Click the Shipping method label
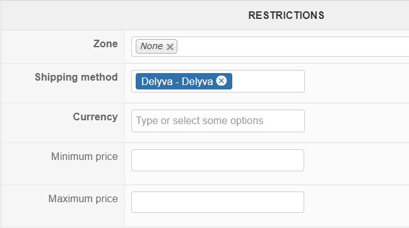Image resolution: width=409 pixels, height=228 pixels. pos(76,77)
